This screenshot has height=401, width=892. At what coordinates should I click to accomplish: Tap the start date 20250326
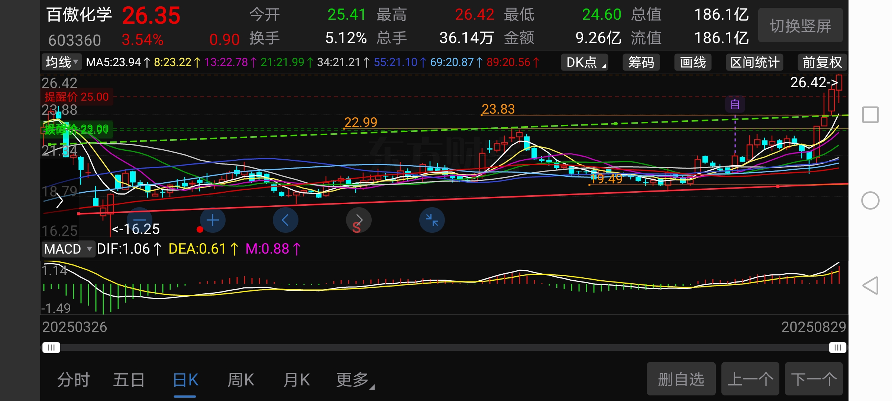[74, 327]
